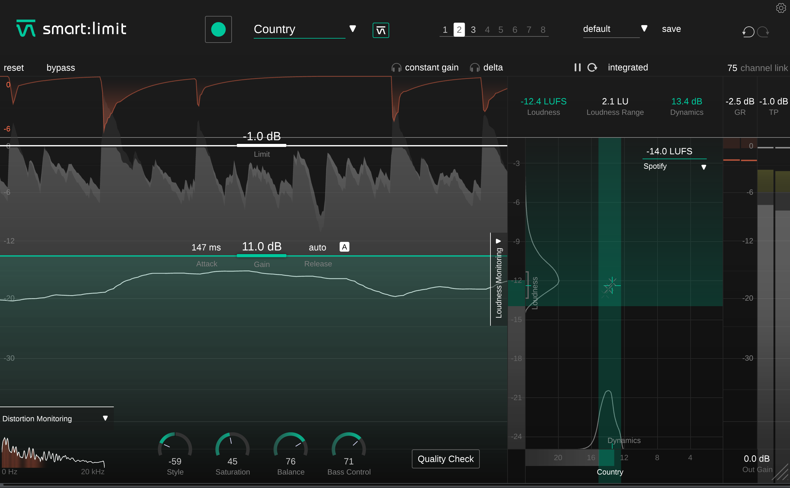This screenshot has width=790, height=488.
Task: Reset loudness measurement with circular arrow
Action: [x=592, y=67]
